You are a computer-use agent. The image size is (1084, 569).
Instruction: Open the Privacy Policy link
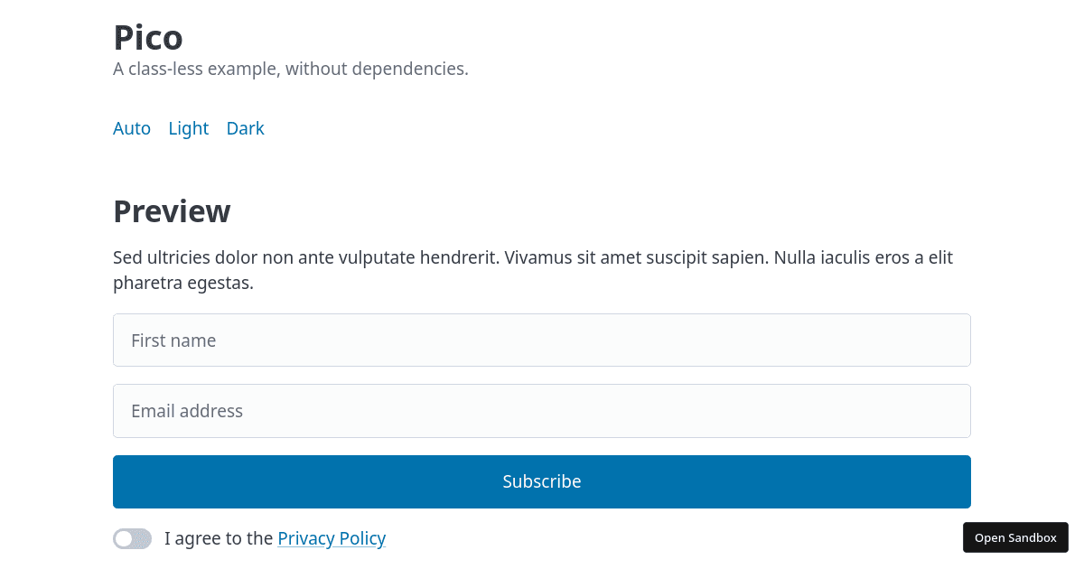[332, 538]
